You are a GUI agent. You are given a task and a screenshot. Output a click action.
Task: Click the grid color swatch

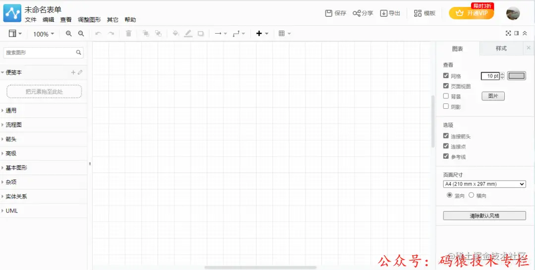click(517, 76)
